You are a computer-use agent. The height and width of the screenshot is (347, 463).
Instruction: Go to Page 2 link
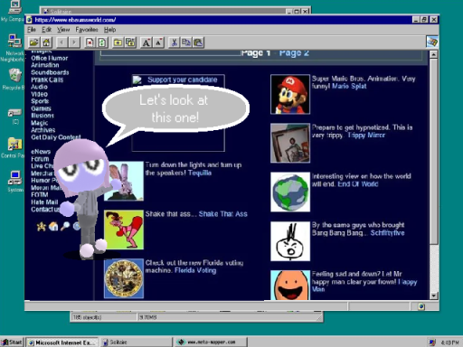tap(294, 53)
